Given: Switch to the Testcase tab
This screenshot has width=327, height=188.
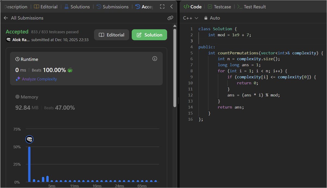Looking at the screenshot, I should (219, 7).
